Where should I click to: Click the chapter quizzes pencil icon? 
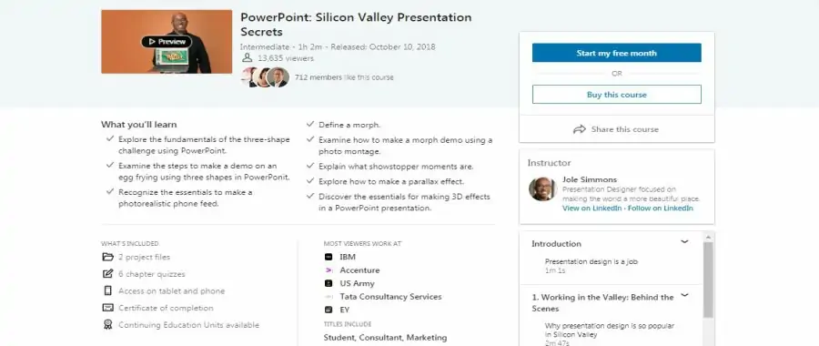tap(107, 273)
